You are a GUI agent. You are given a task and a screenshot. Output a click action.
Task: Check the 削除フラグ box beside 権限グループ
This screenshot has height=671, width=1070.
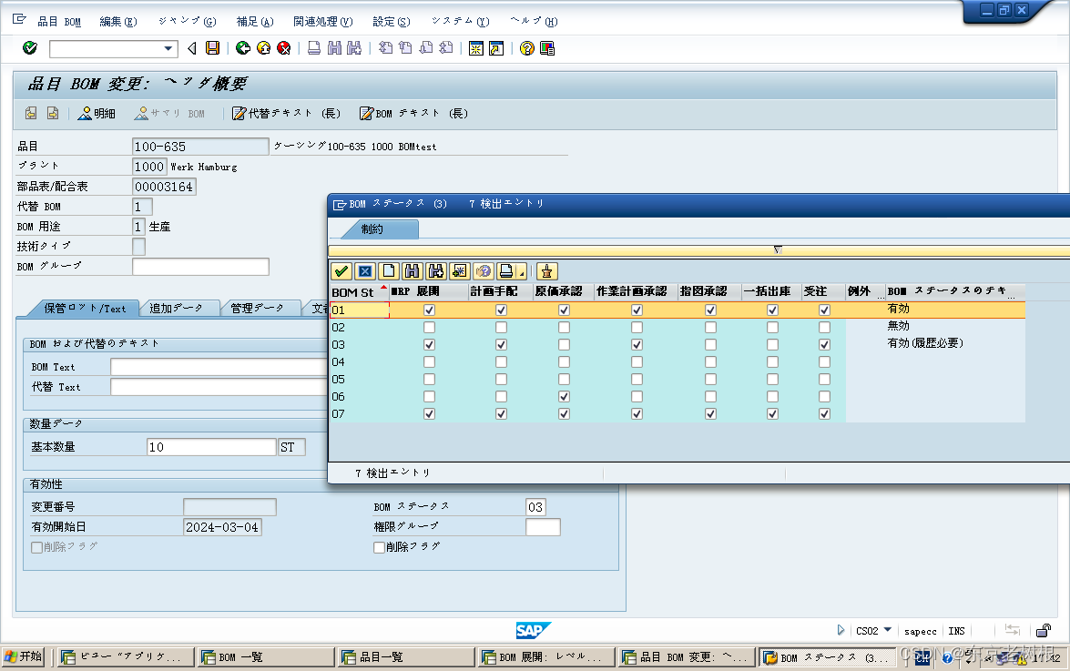[380, 547]
